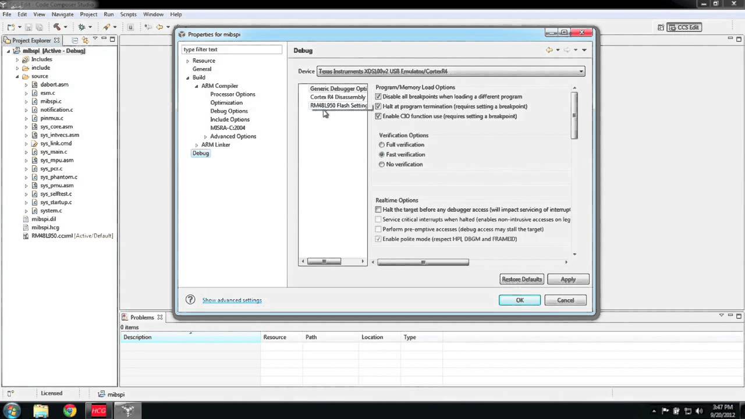Viewport: 745px width, 419px height.
Task: Collapse the ARM Compiler tree node
Action: pos(196,86)
